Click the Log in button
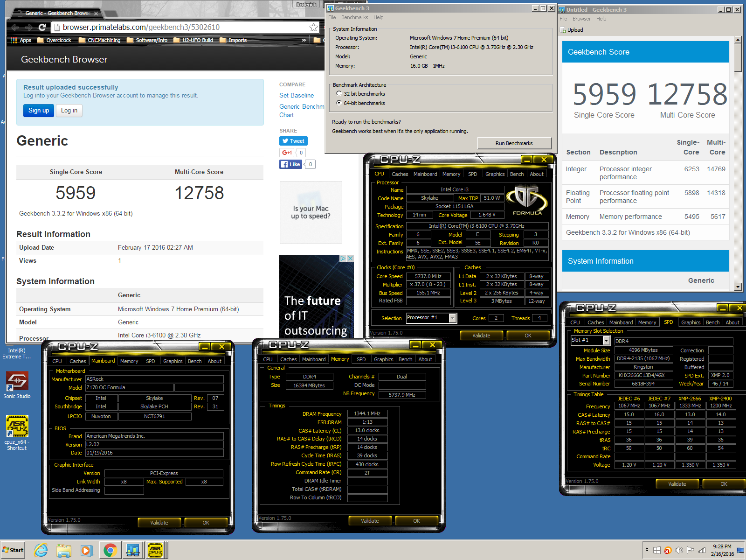This screenshot has width=746, height=560. (x=69, y=111)
